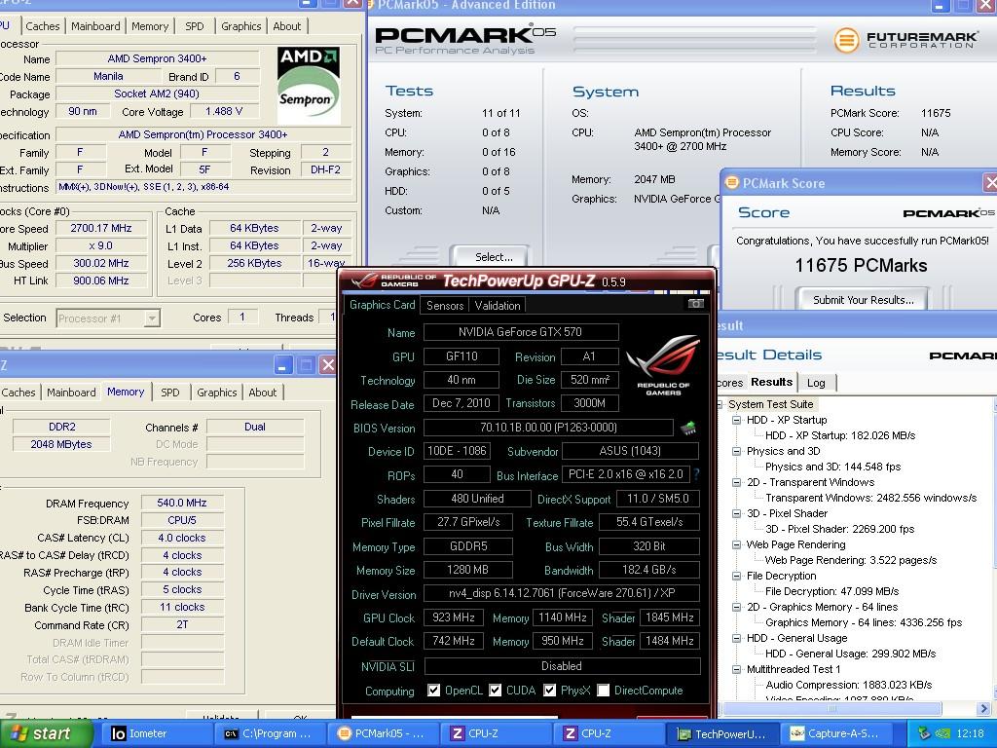Collapse the Physics and 3D node

pos(736,451)
